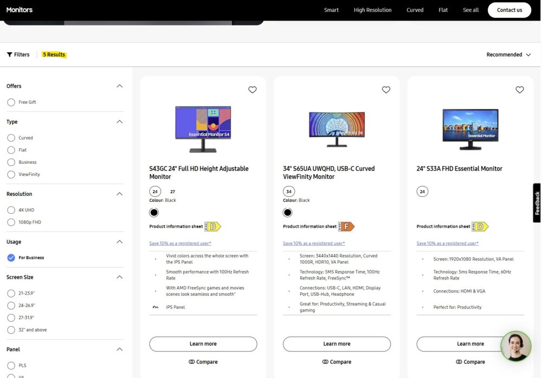Click Learn more for 24" S33A monitor
The width and height of the screenshot is (542, 378).
tap(470, 344)
